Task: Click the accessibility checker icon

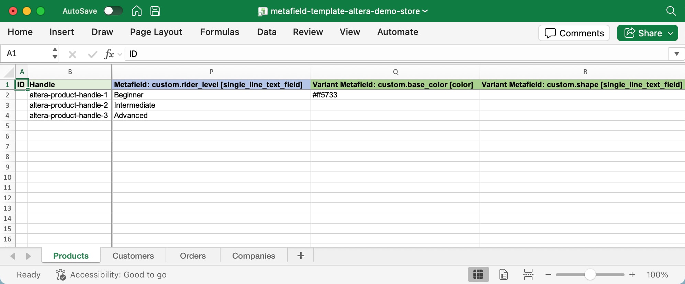Action: (60, 274)
